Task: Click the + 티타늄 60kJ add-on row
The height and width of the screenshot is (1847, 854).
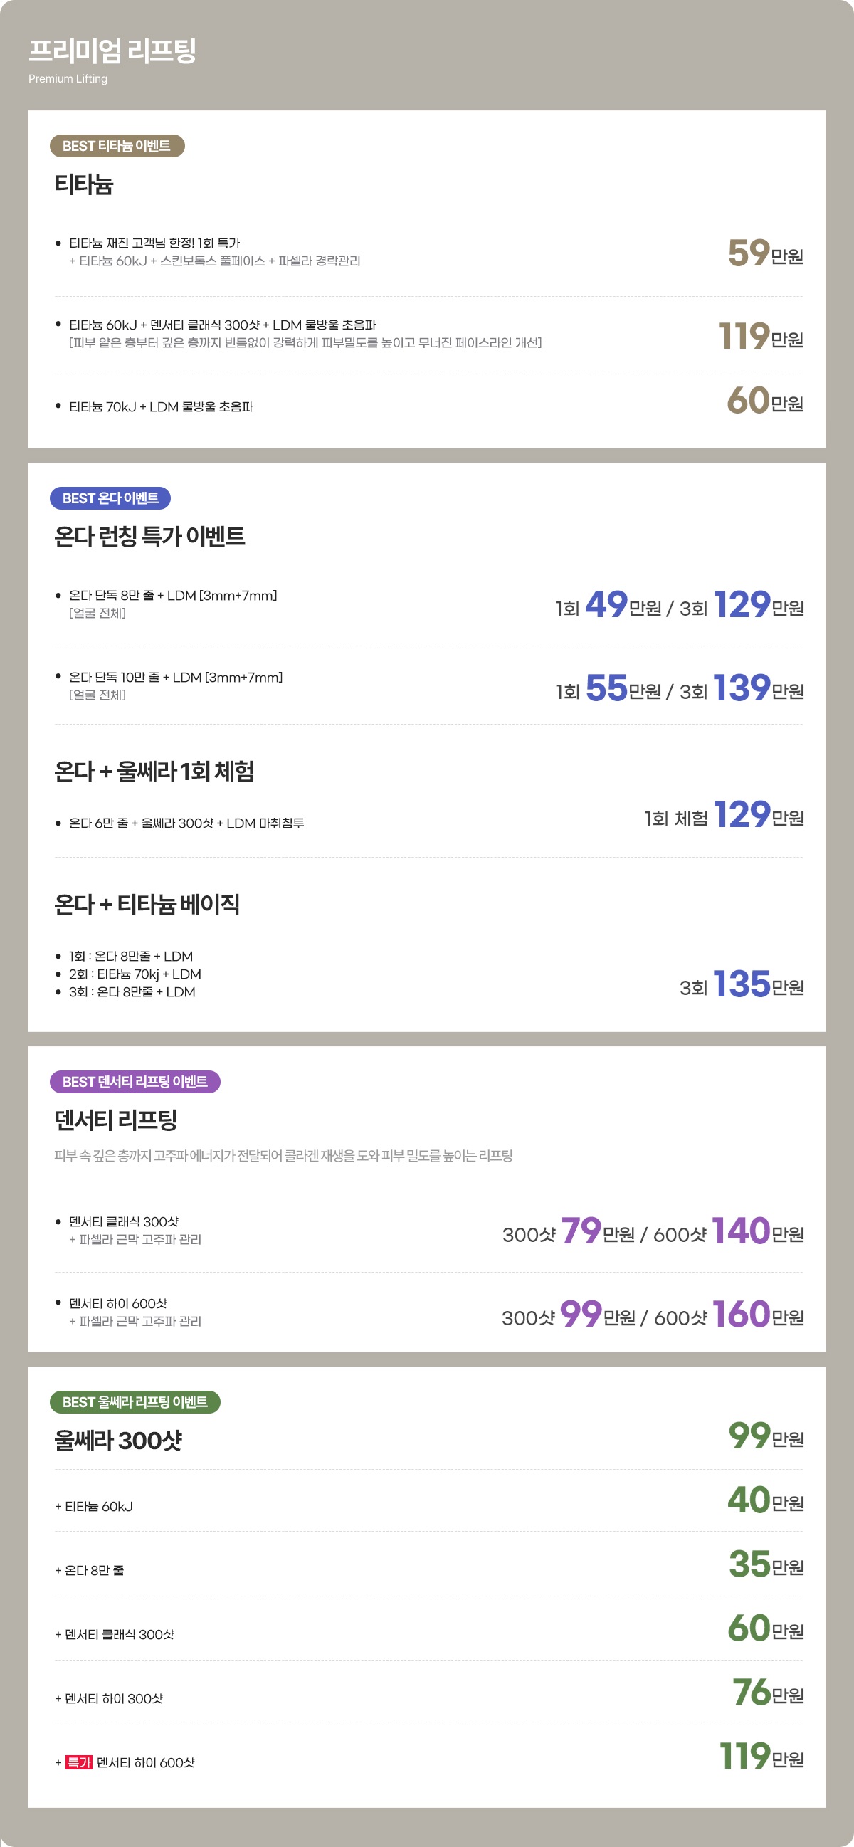Action: (94, 1505)
